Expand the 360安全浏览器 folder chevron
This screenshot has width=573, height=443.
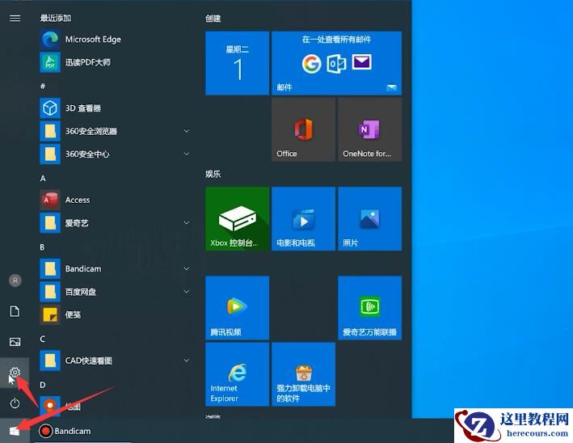[187, 131]
